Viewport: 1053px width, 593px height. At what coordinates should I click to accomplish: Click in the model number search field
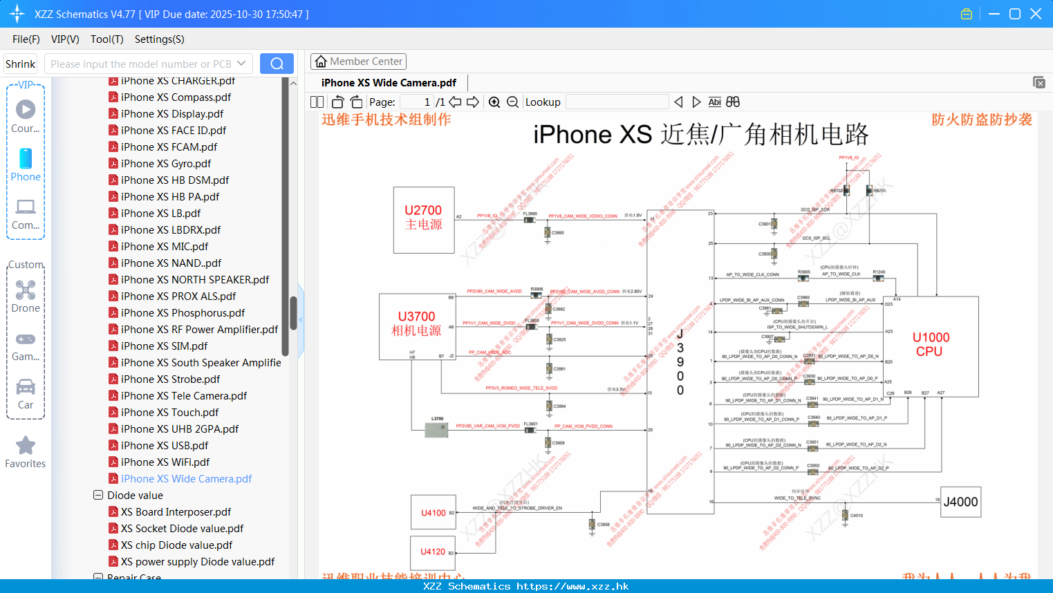(142, 64)
